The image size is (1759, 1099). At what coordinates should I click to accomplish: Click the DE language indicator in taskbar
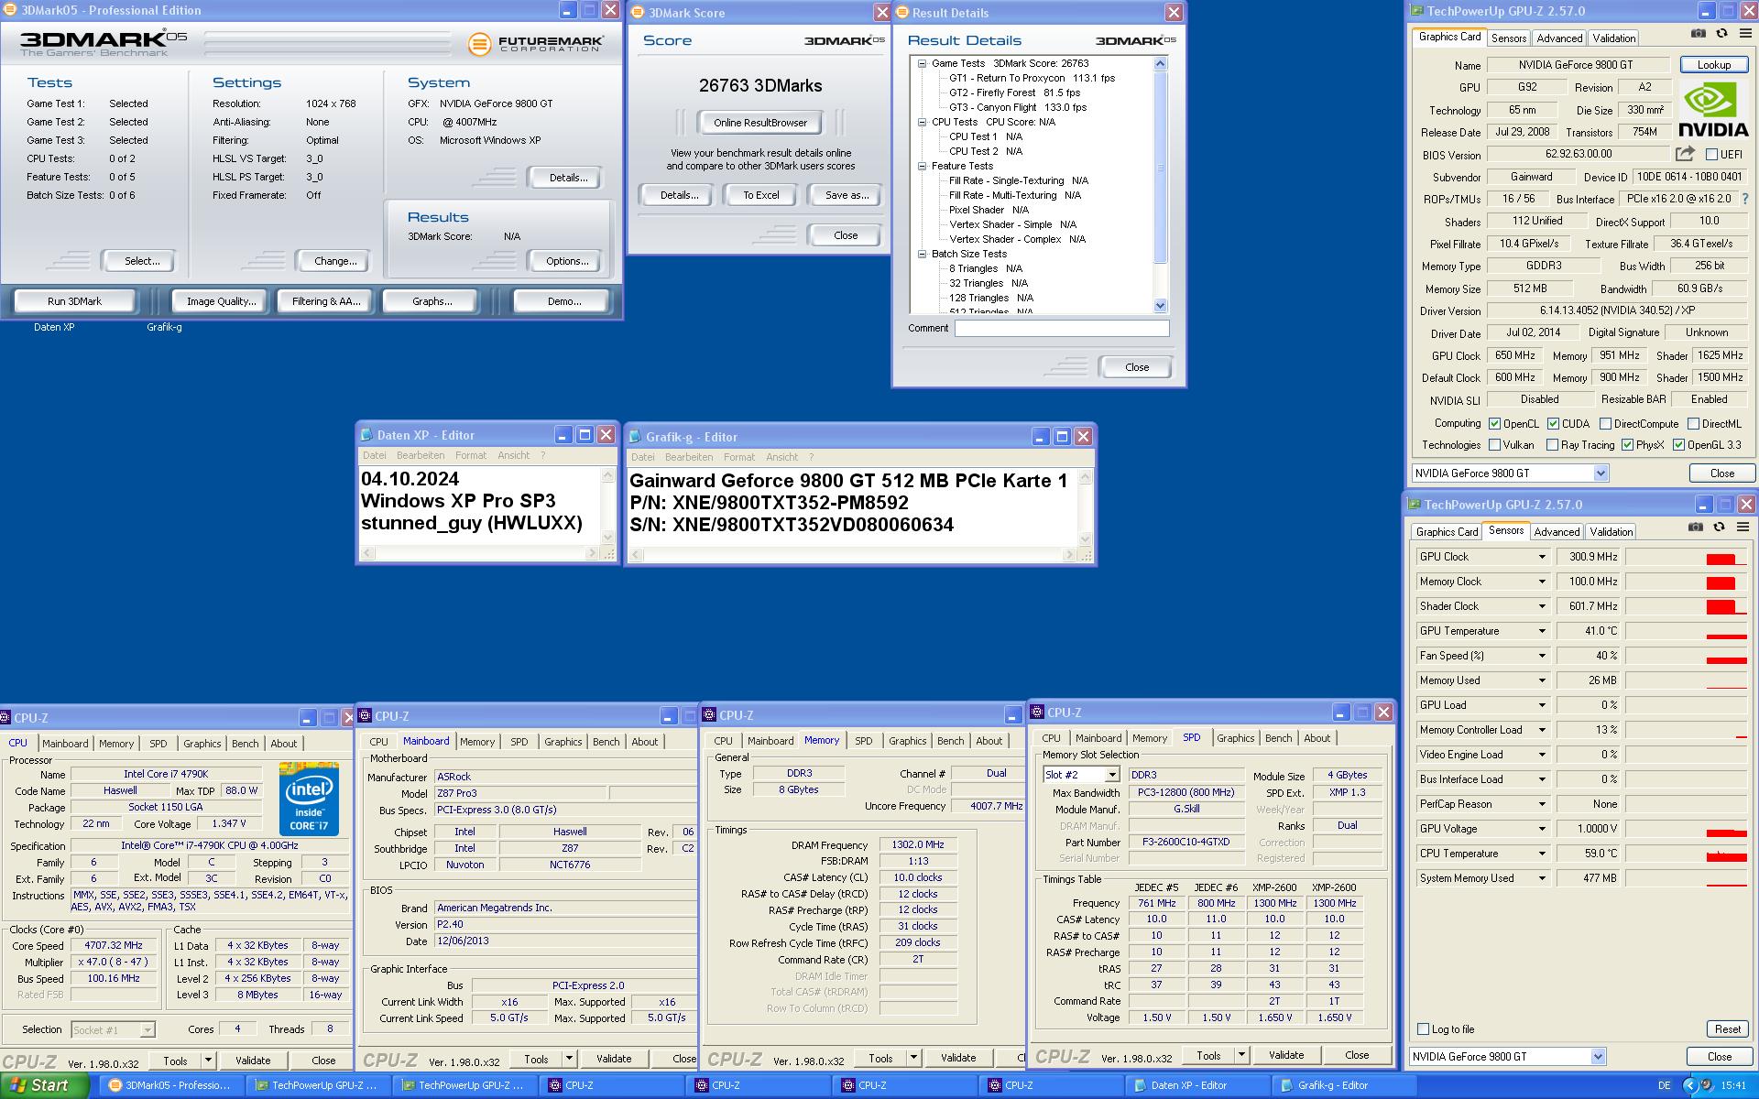[x=1664, y=1085]
